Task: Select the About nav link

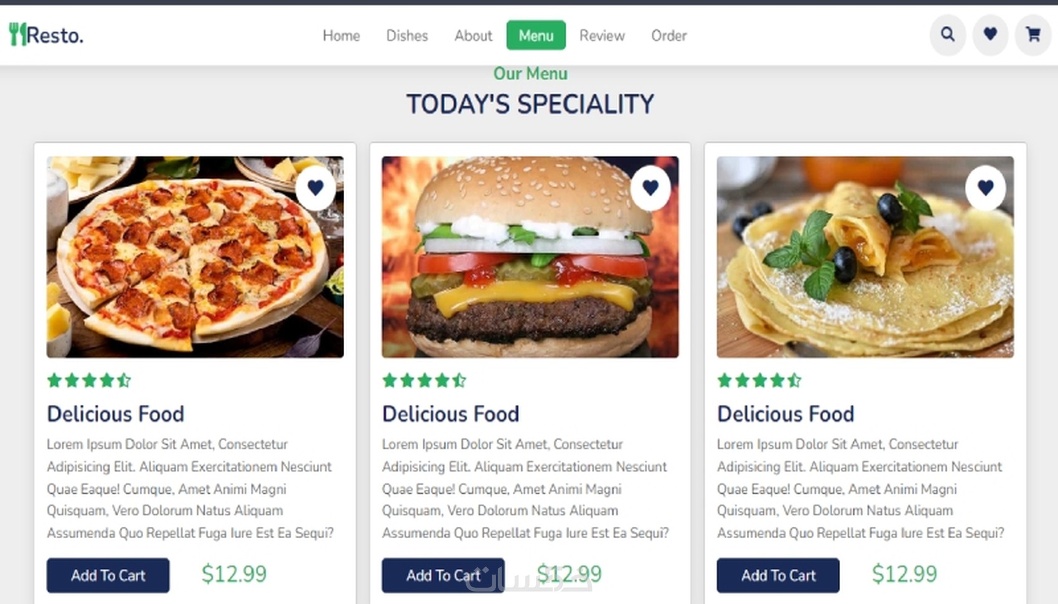Action: 473,35
